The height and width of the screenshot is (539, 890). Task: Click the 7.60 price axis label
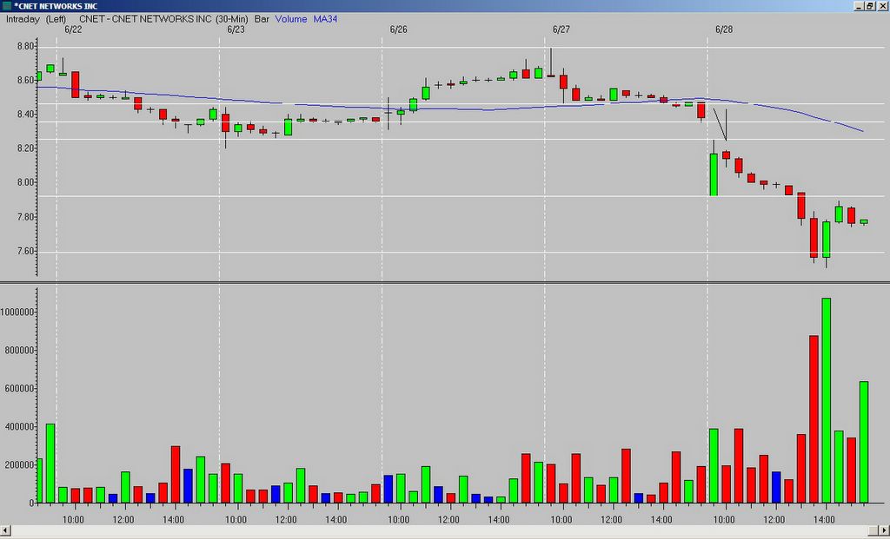(x=26, y=251)
